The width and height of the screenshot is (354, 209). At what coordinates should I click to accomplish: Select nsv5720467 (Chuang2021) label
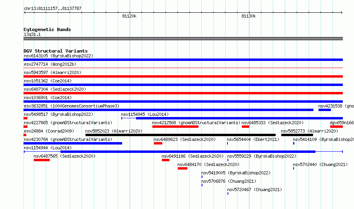coord(255,189)
